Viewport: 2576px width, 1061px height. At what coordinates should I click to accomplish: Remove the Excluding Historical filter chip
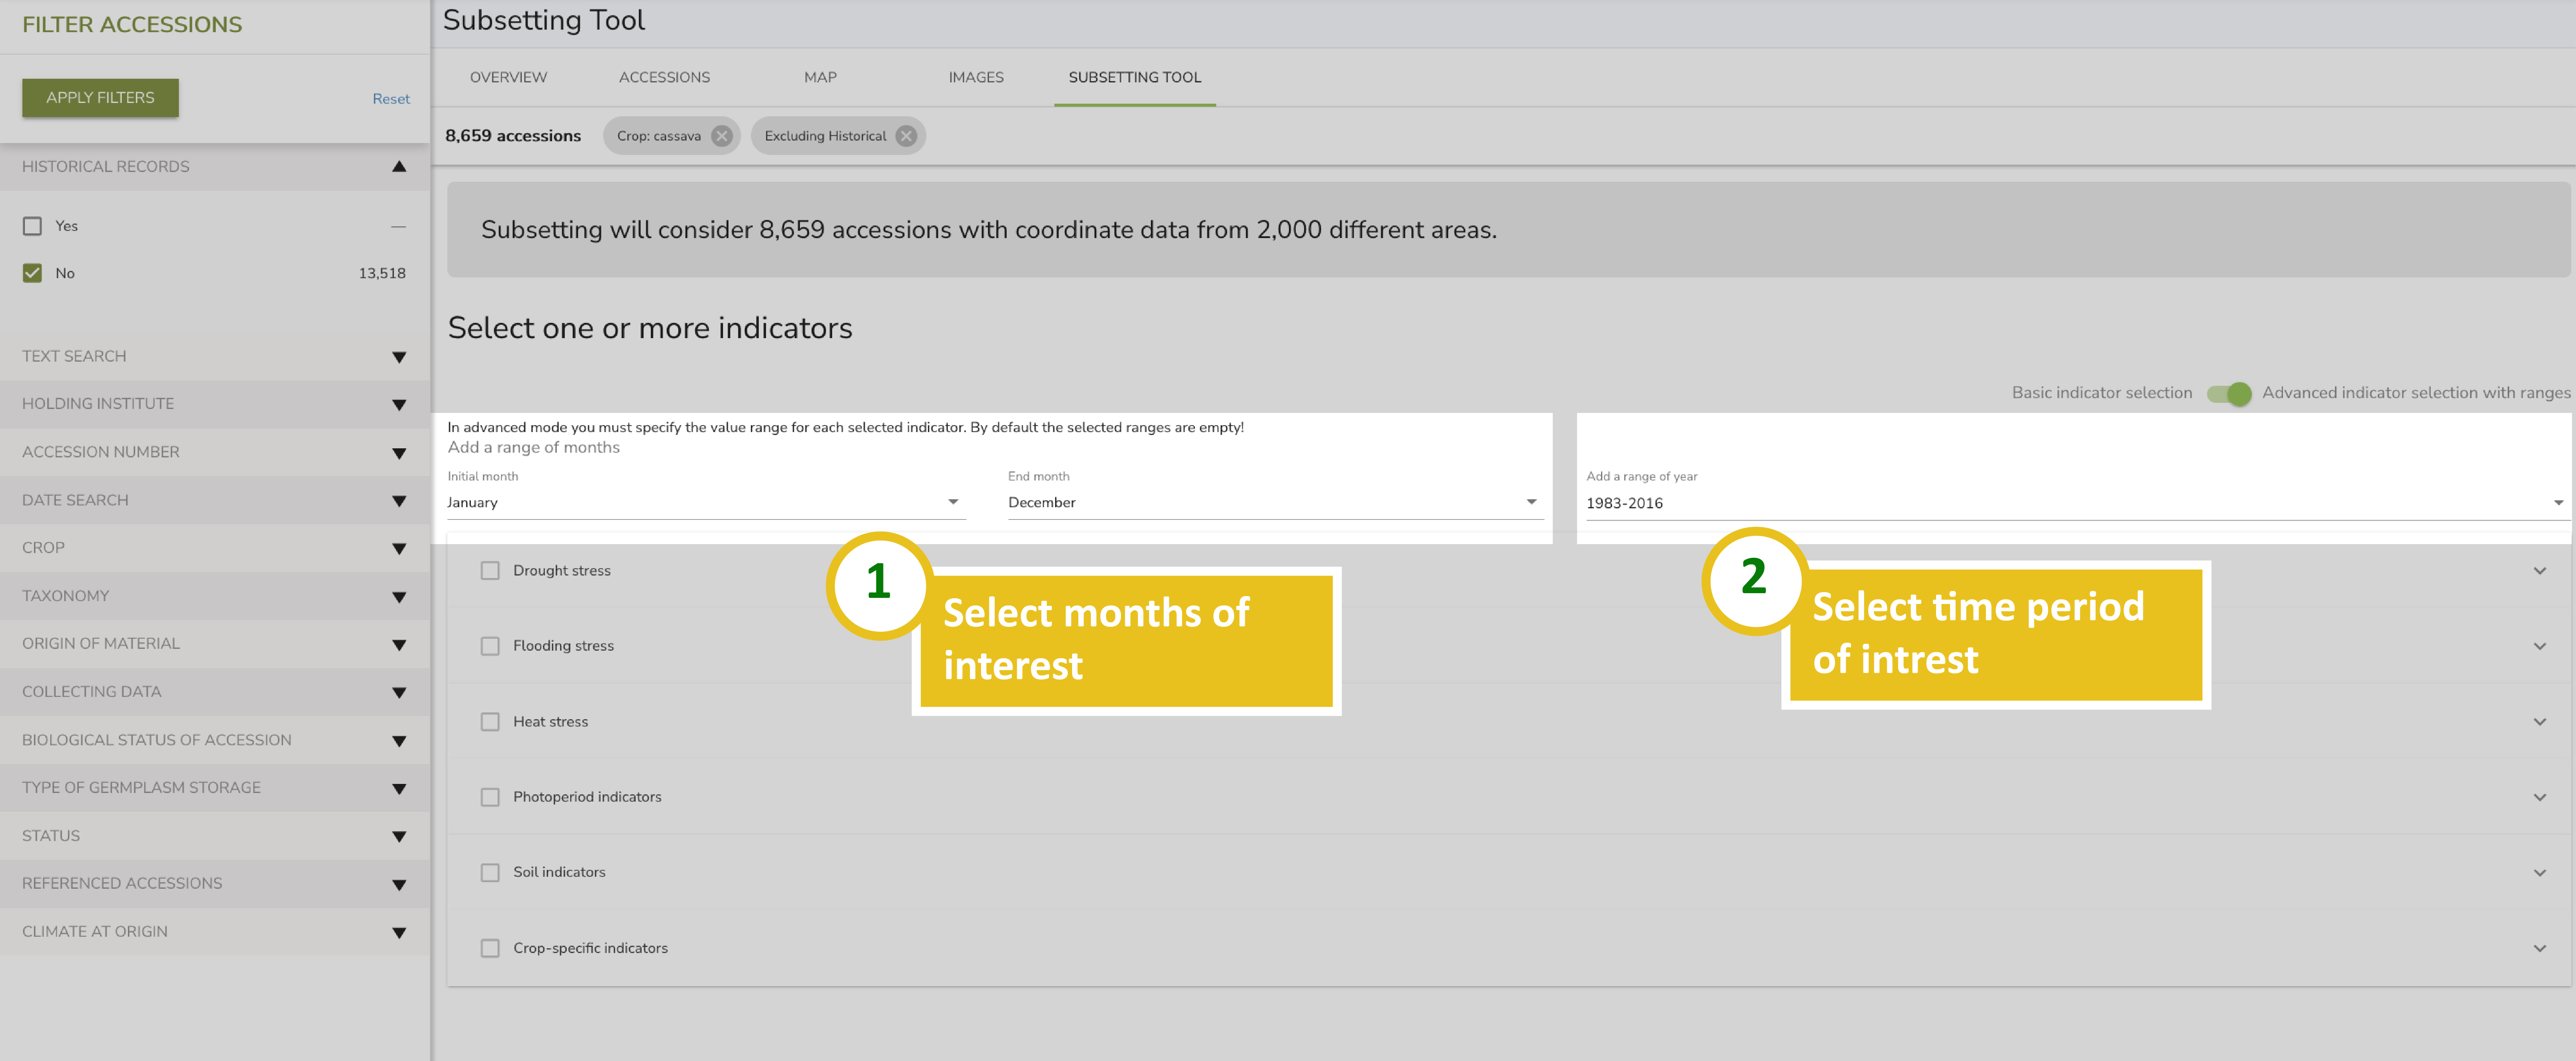point(905,136)
